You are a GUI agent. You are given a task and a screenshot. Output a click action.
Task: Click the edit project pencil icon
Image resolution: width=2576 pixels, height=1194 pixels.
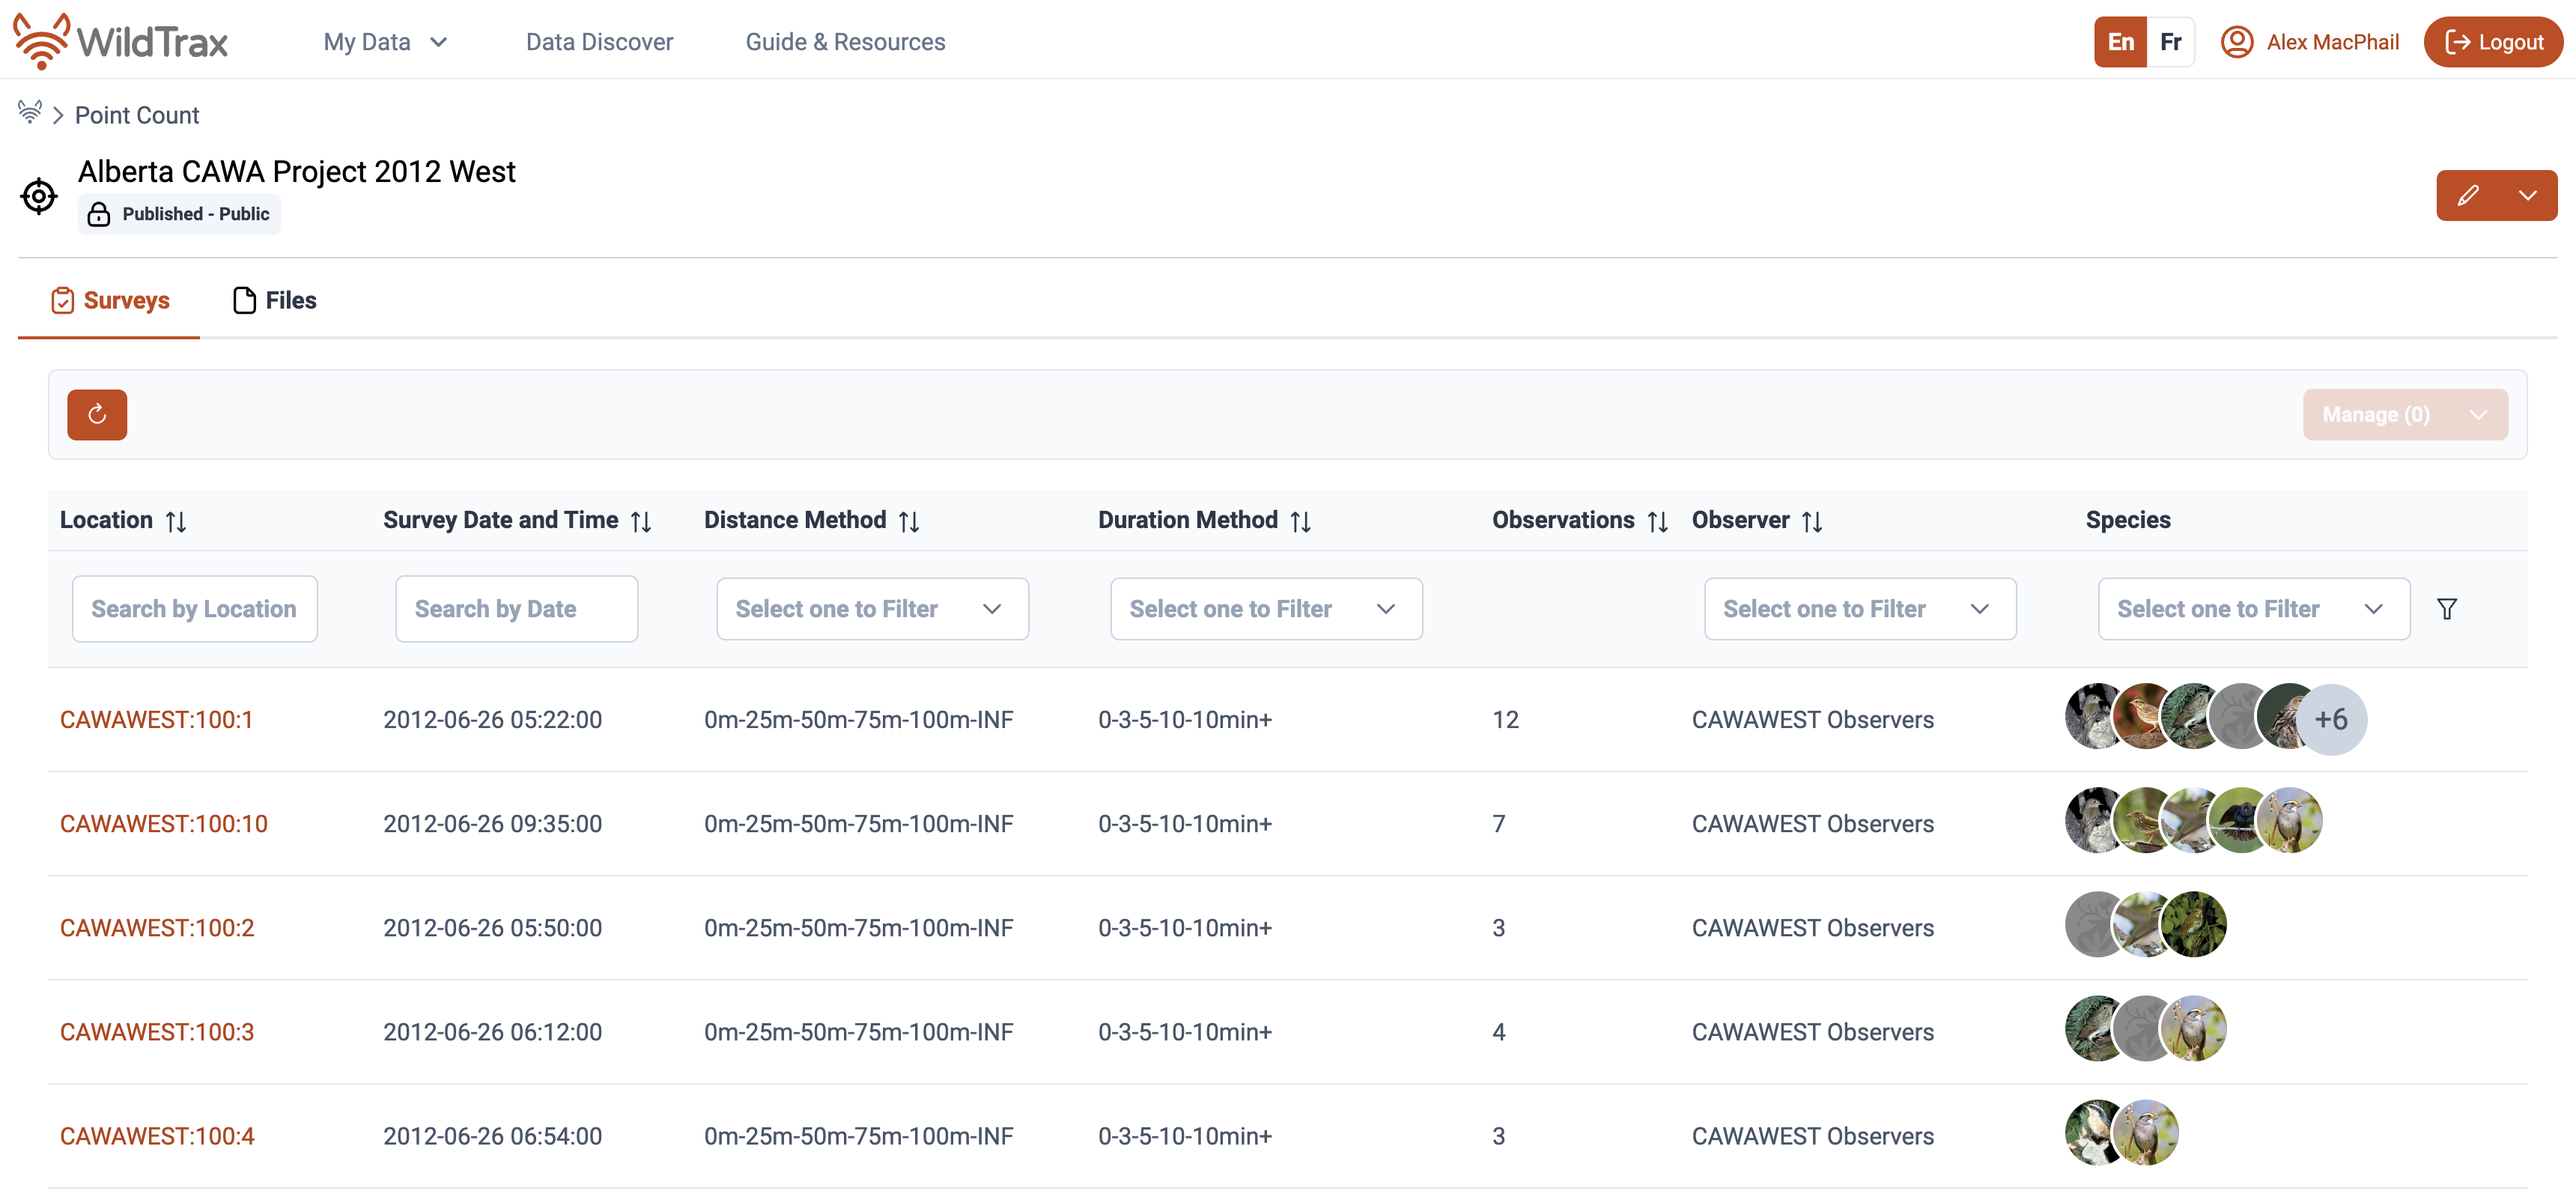2467,195
